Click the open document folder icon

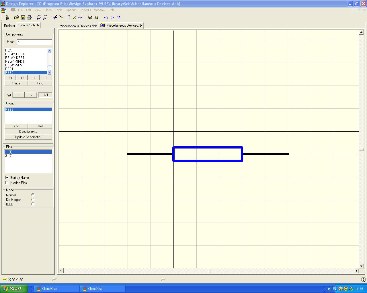17,17
